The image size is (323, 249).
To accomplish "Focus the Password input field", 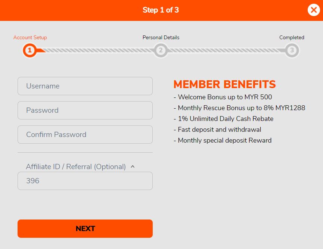I will coord(85,111).
